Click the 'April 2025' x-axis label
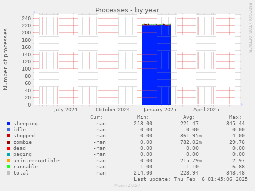The width and height of the screenshot is (255, 191). click(206, 110)
